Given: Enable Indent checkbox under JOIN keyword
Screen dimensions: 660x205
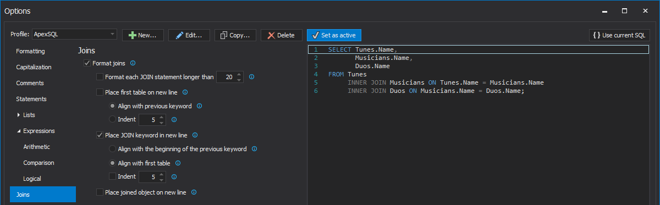Looking at the screenshot, I should (x=113, y=176).
